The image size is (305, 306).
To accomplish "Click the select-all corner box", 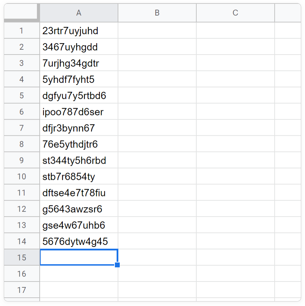I will 21,13.
